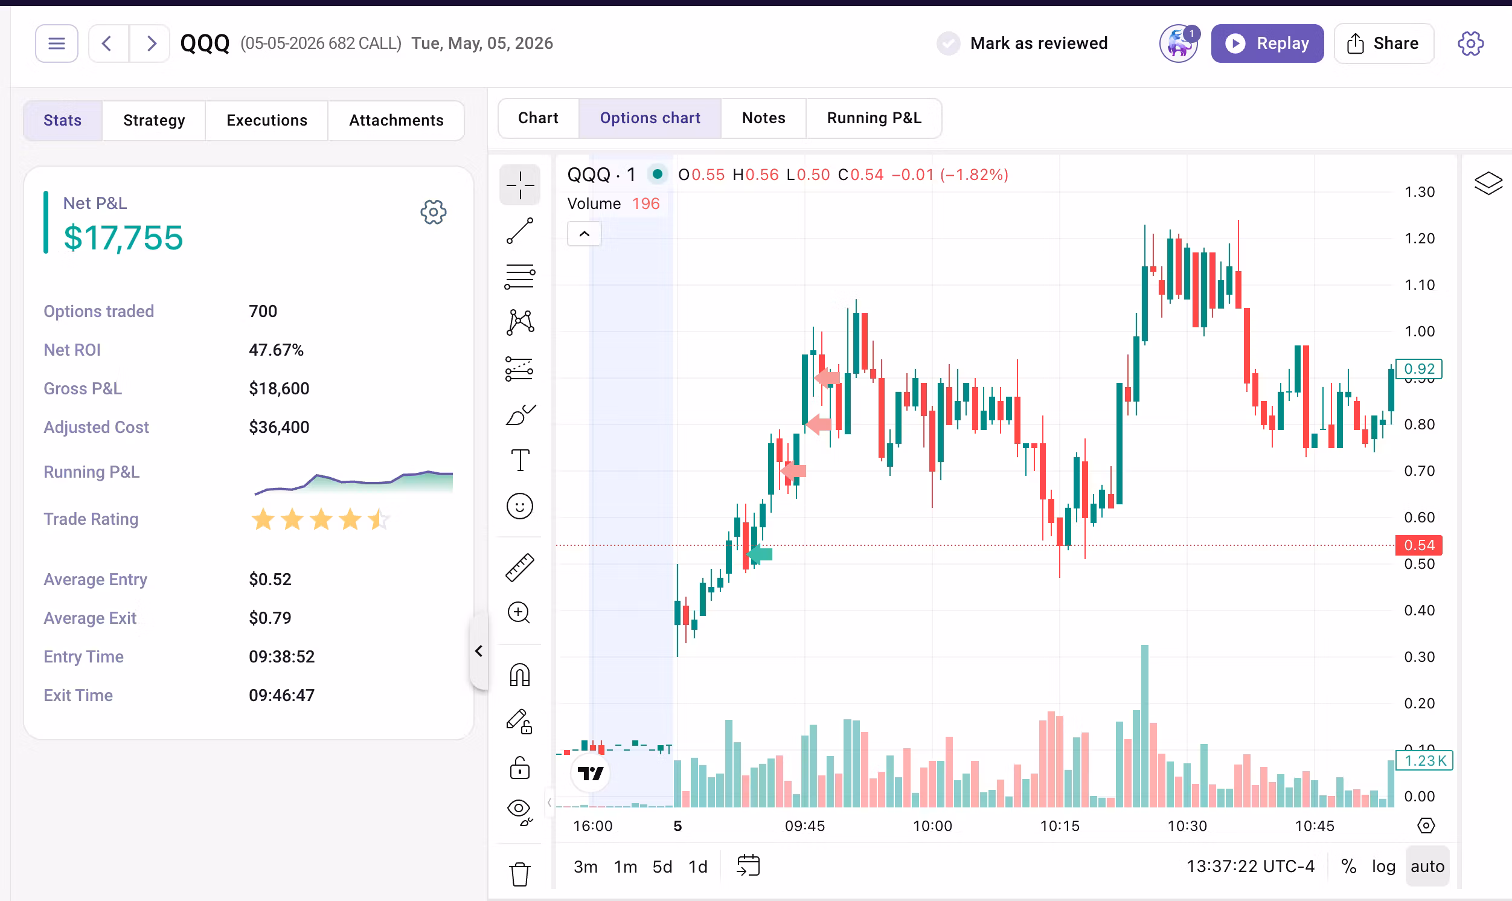Switch to the Chart tab
Screen dimensions: 1512x901
point(539,118)
